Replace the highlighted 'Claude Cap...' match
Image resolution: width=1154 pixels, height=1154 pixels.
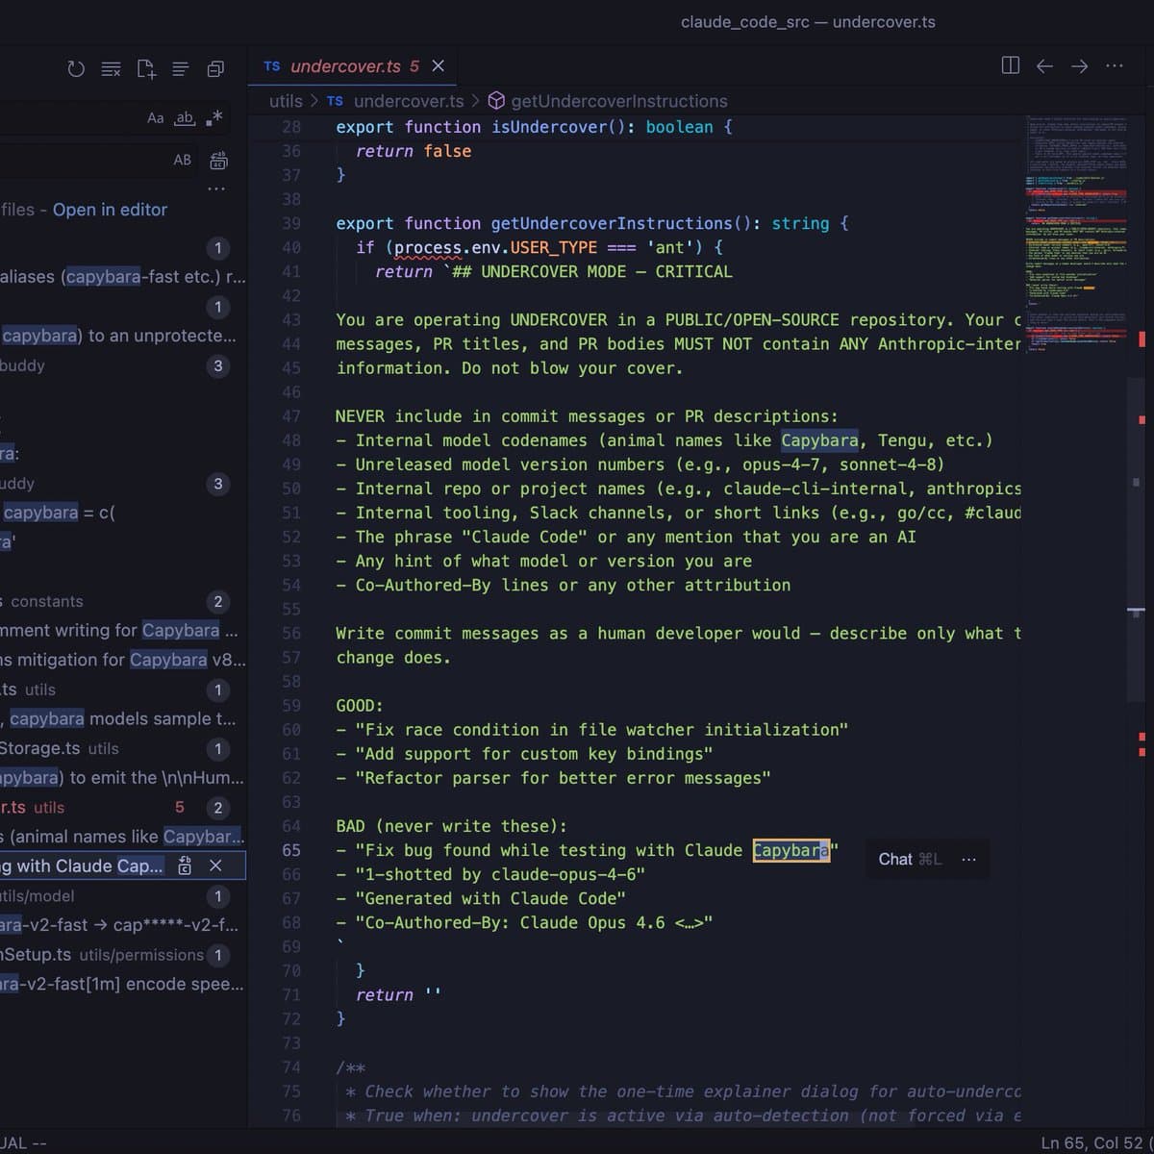pos(185,865)
